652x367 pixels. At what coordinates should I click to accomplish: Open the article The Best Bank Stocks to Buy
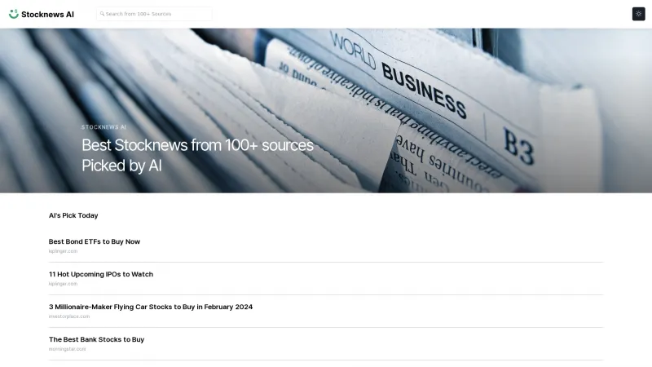pos(96,339)
